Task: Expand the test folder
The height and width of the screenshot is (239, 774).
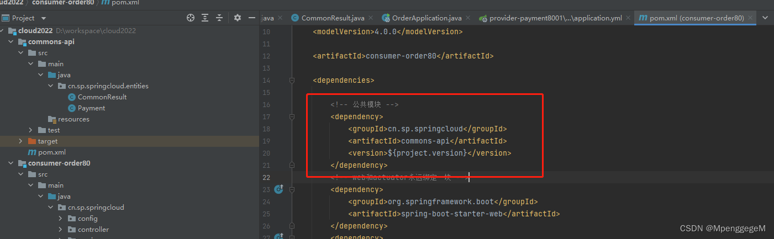Action: pyautogui.click(x=31, y=130)
